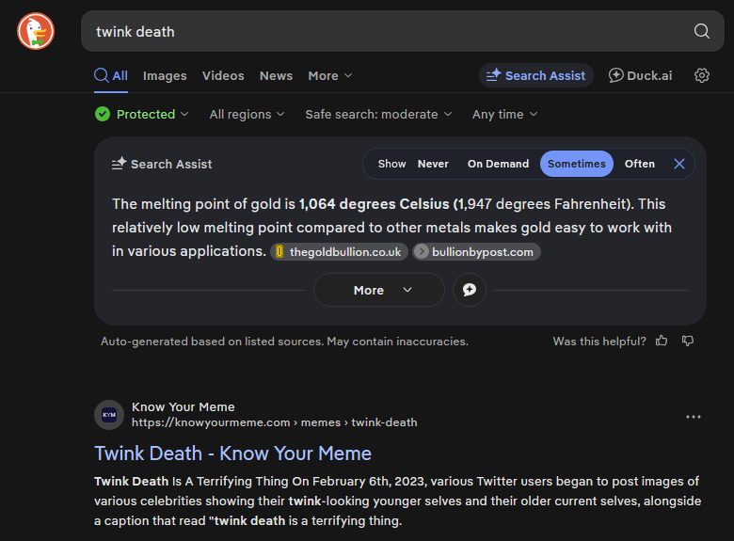Image resolution: width=734 pixels, height=541 pixels.
Task: Click the Know Your Meme site name
Action: [183, 407]
